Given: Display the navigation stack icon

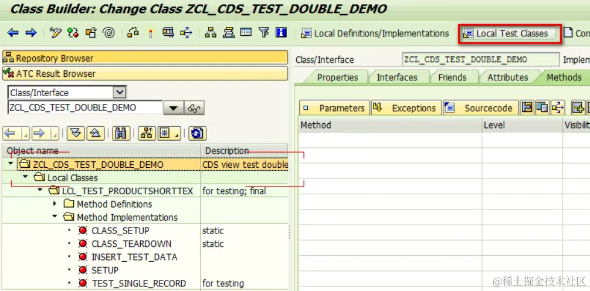Looking at the screenshot, I should point(228,33).
